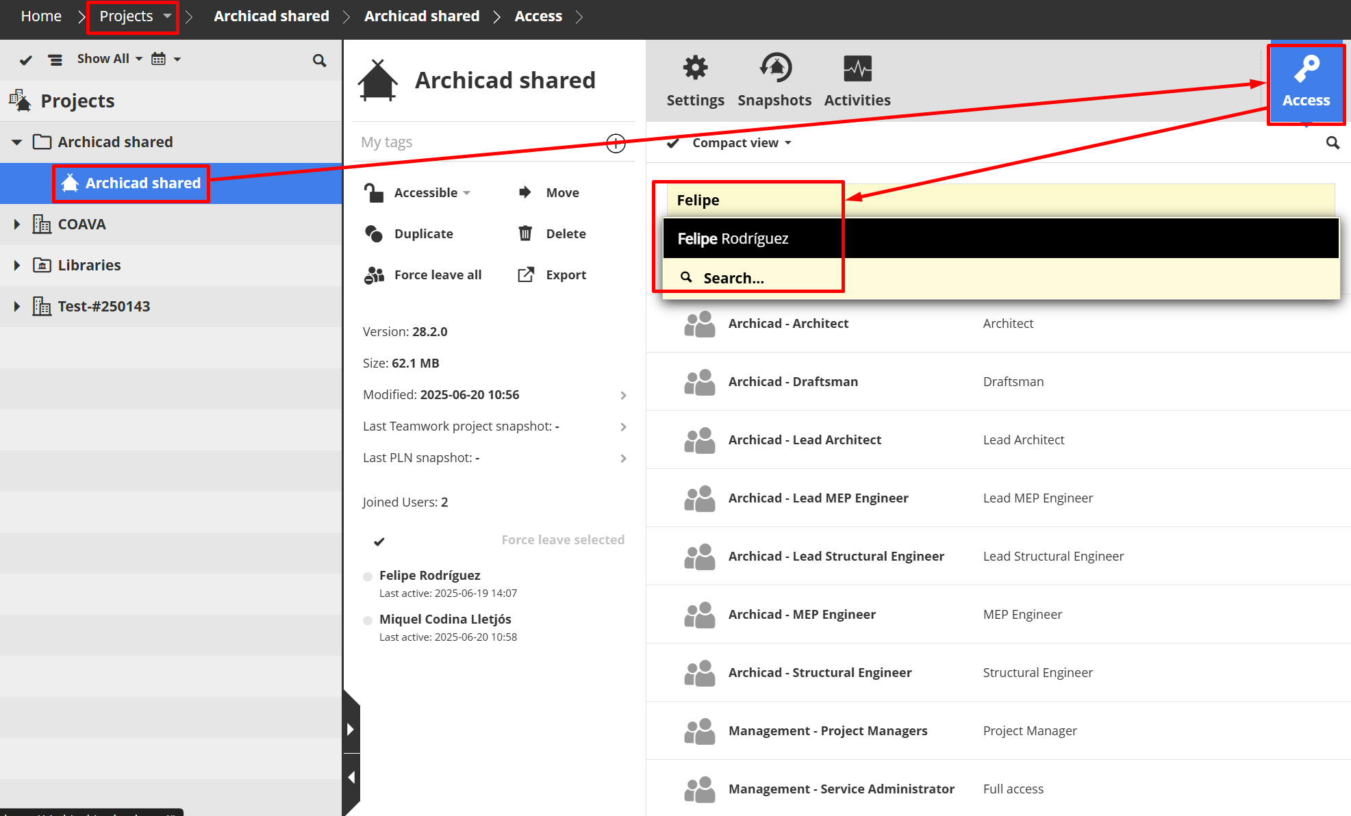The image size is (1351, 816).
Task: Collapse the Archicad shared folder tree
Action: (16, 142)
